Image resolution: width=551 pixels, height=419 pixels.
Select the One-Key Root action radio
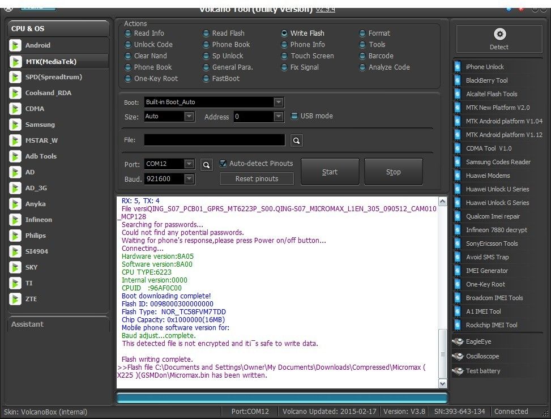click(128, 79)
